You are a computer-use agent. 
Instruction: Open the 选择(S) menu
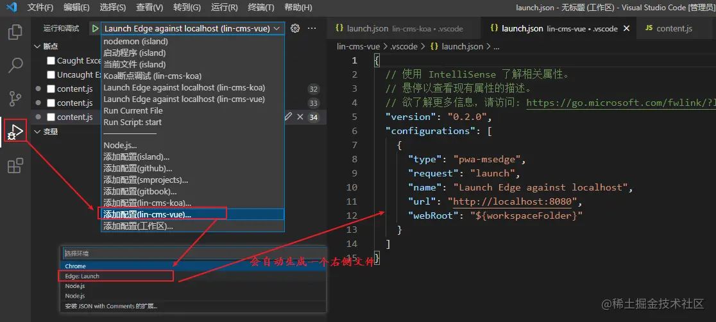pyautogui.click(x=113, y=8)
